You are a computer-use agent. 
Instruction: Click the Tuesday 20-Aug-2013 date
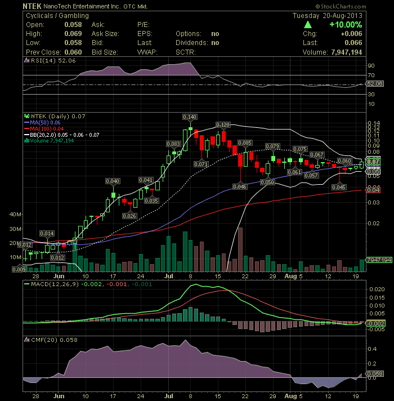point(328,16)
